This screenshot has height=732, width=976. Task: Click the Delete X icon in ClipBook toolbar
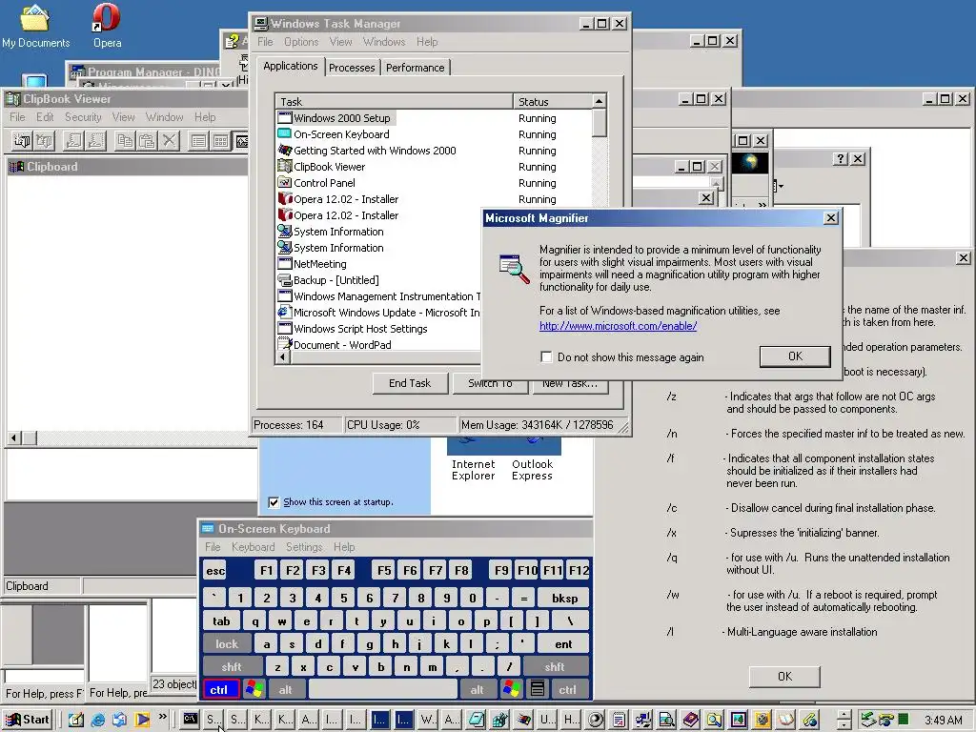169,141
